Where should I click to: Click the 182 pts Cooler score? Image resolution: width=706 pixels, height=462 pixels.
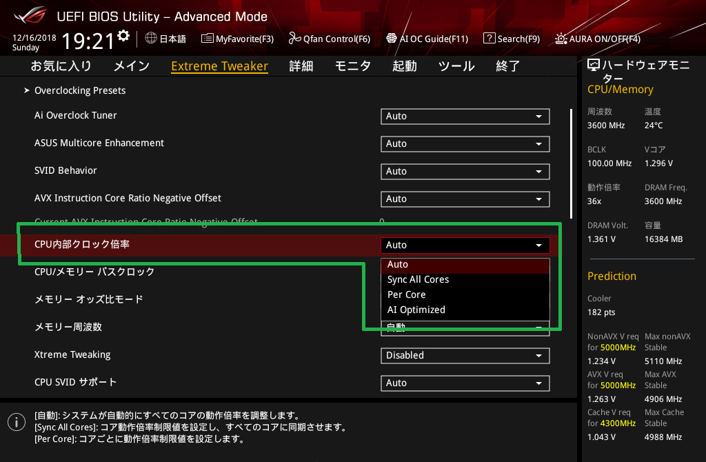[601, 312]
